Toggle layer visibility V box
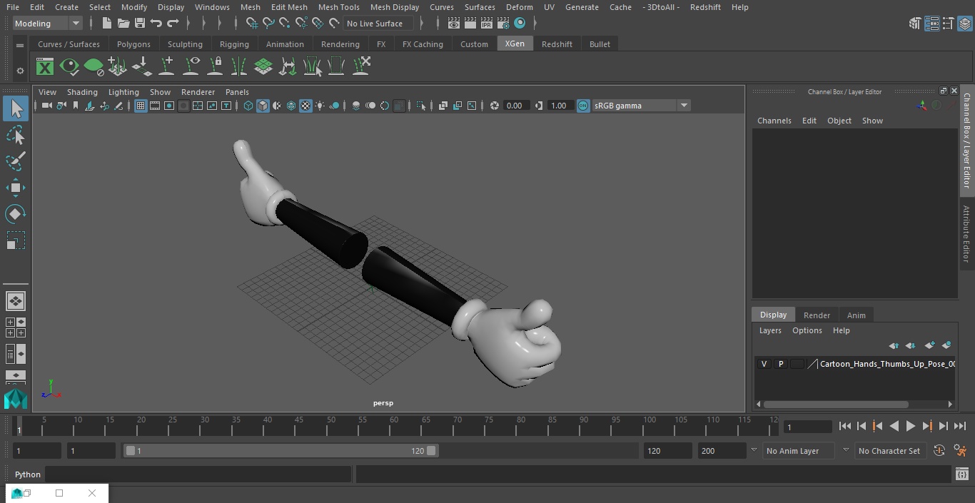Viewport: 975px width, 503px height. [x=764, y=364]
